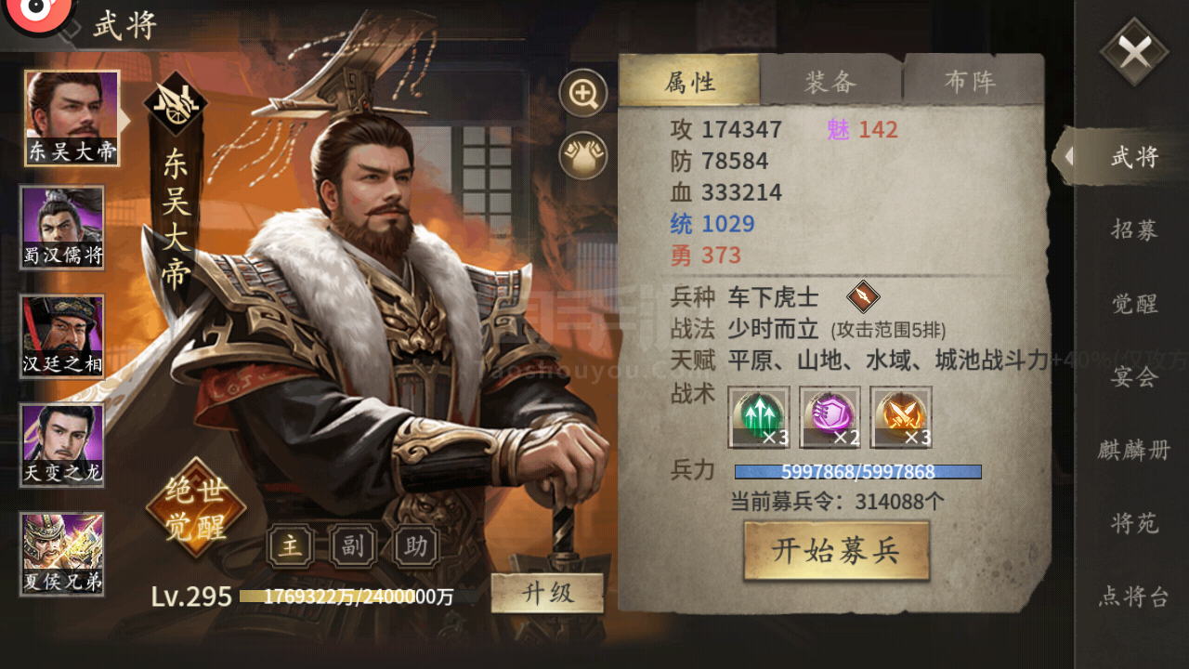
Task: Click the 升级 button
Action: click(x=547, y=593)
